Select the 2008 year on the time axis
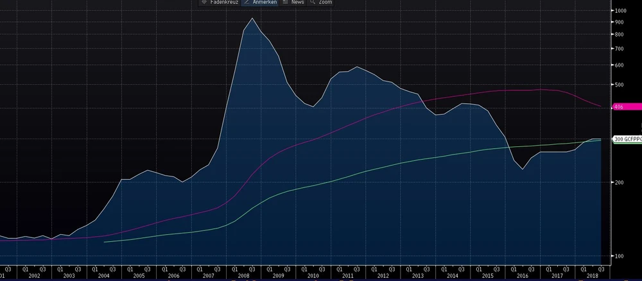The width and height of the screenshot is (642, 281). pyautogui.click(x=243, y=275)
